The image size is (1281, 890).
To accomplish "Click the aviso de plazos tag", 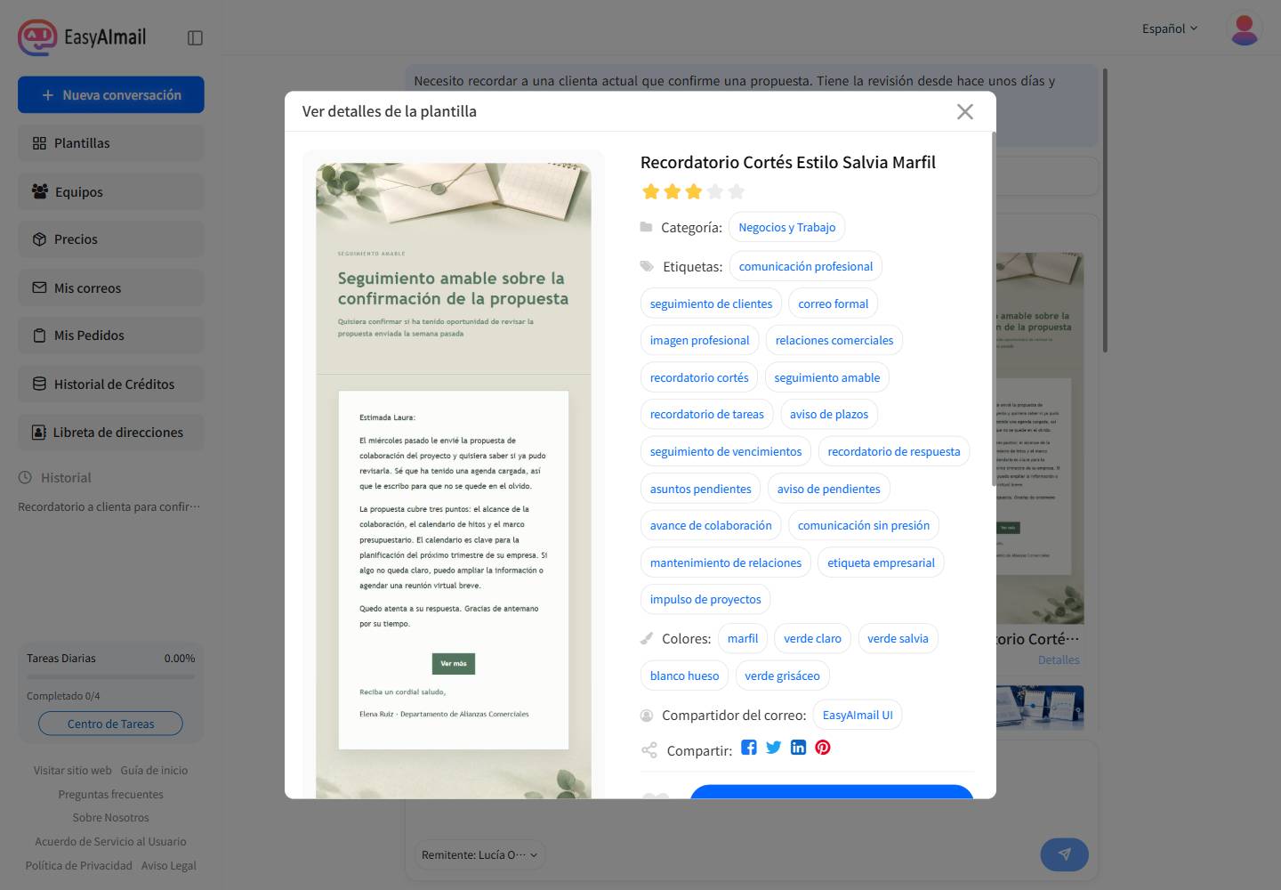I will point(829,414).
